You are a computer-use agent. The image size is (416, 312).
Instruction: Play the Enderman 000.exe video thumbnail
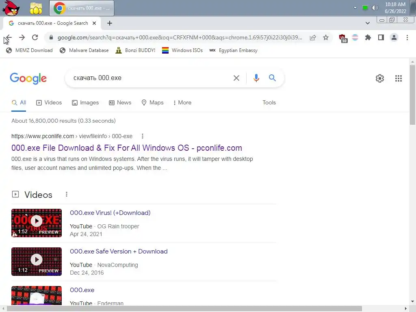(x=37, y=296)
